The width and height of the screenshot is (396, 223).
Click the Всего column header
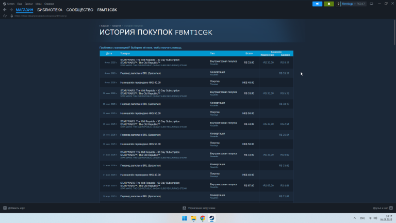pos(249,53)
